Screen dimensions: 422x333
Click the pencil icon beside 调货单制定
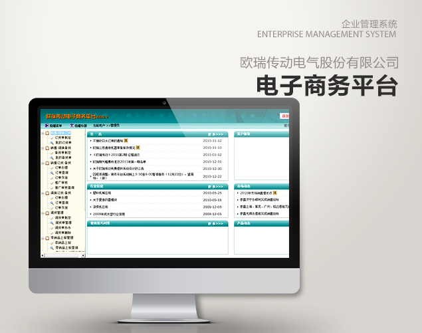(x=52, y=218)
